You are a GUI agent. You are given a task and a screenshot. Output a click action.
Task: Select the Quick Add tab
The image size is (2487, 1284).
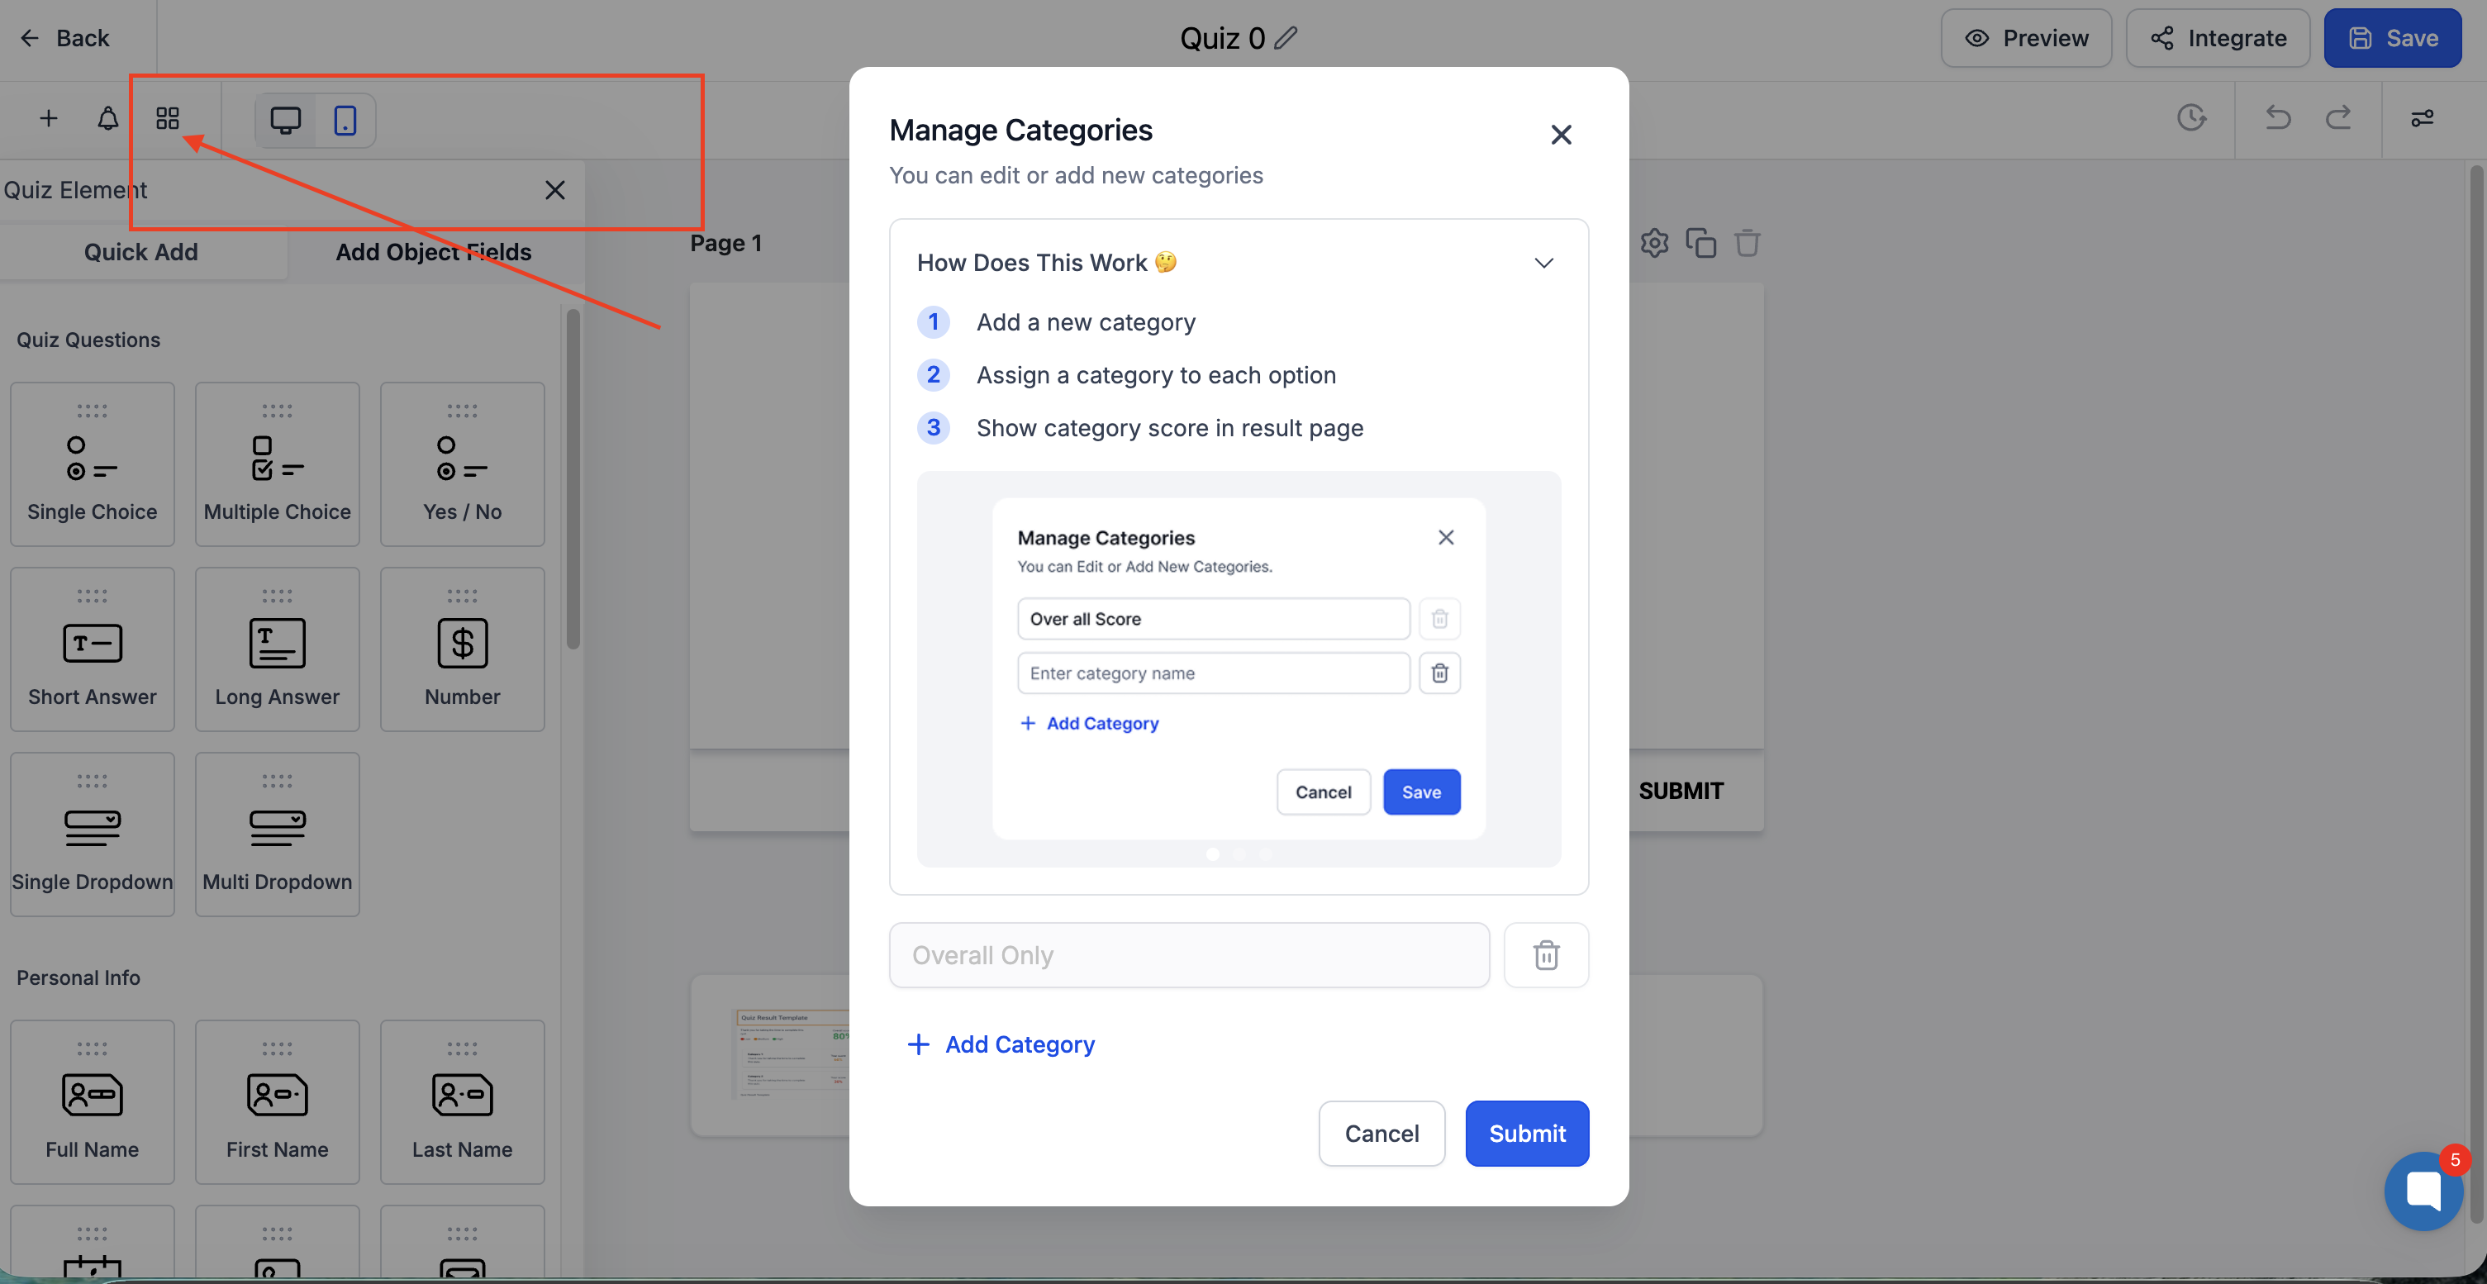(x=141, y=252)
